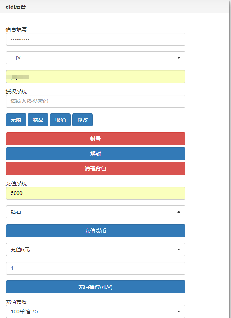Expand the 钻石 currency type dropdown
Viewport: 231px width, 318px height.
pos(95,212)
